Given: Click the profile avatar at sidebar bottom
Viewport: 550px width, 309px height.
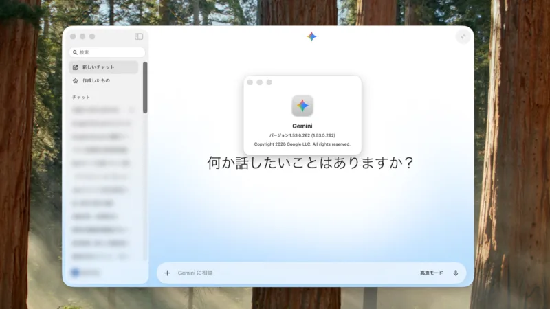Looking at the screenshot, I should coord(75,272).
